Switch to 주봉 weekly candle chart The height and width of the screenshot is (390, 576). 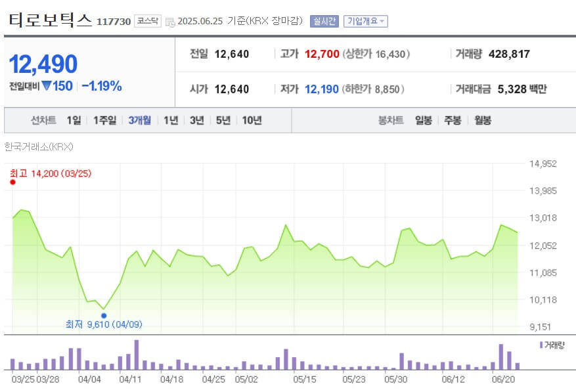(x=453, y=120)
